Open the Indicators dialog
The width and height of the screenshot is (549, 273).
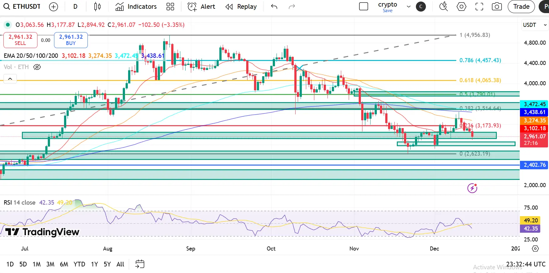coord(136,7)
